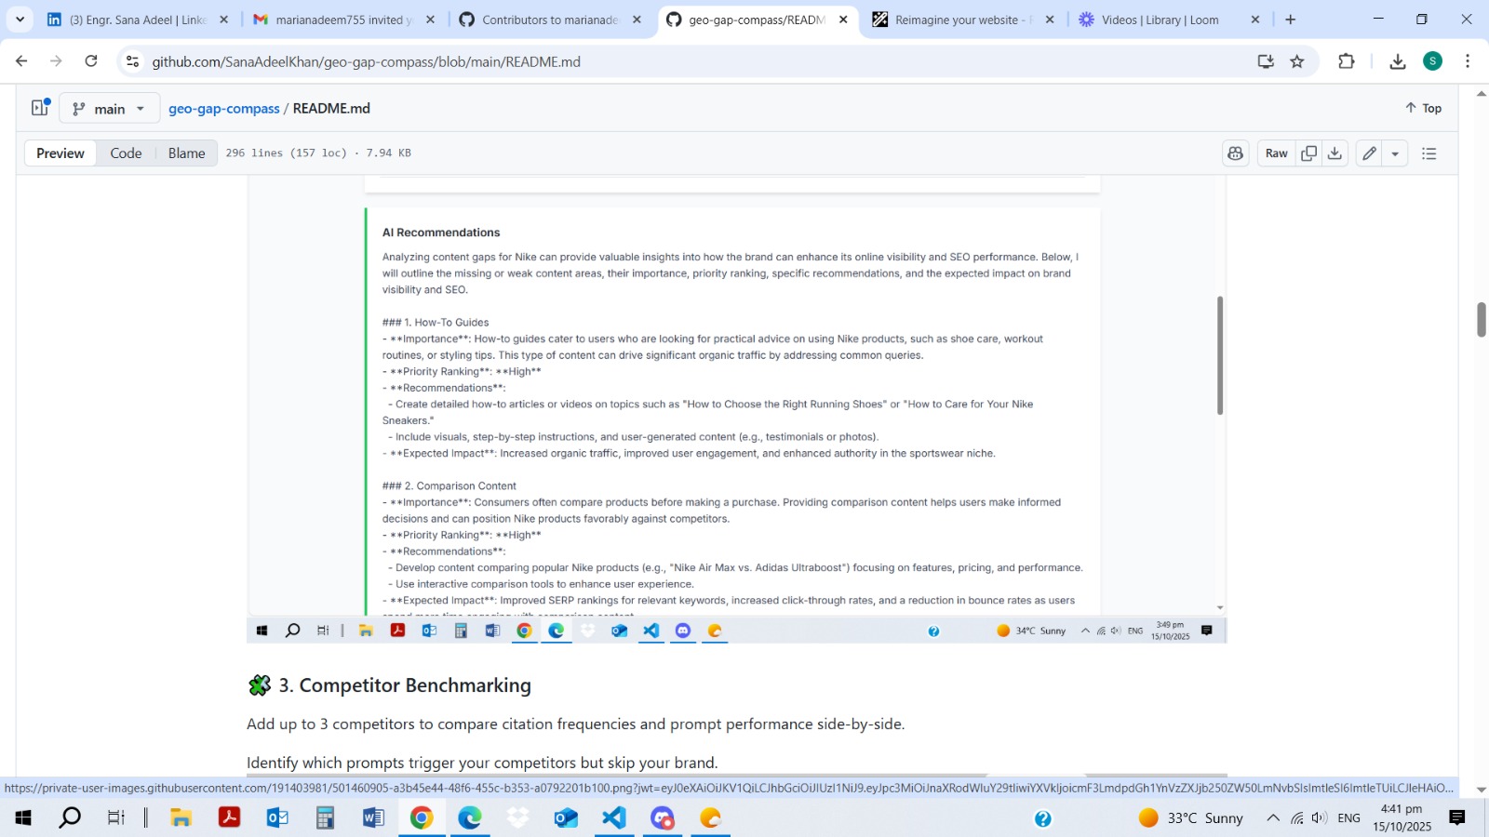Bookmark this page with star icon
Viewport: 1489px width, 837px height.
tap(1297, 61)
